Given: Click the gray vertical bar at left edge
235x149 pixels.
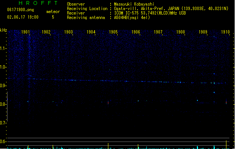Looking at the screenshot, I should pos(7,107).
